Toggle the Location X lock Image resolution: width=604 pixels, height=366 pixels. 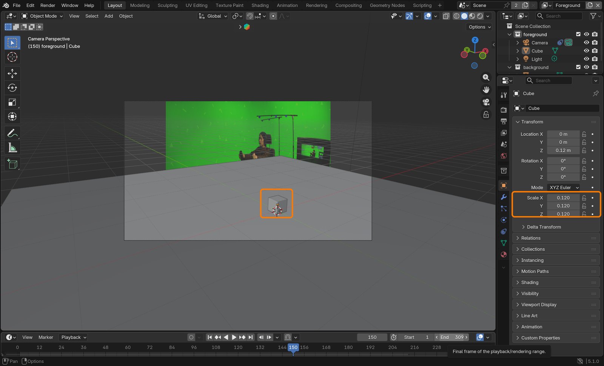click(584, 134)
